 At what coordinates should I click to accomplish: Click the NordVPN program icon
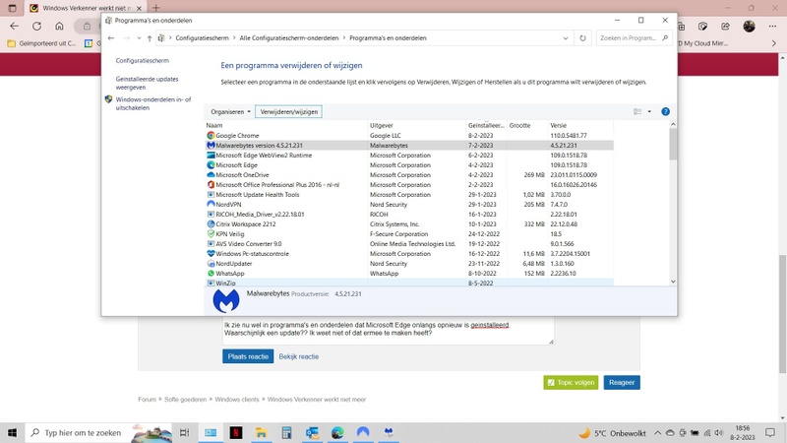click(211, 205)
